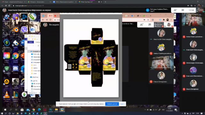Click the hide link in sharing notification

122,104
